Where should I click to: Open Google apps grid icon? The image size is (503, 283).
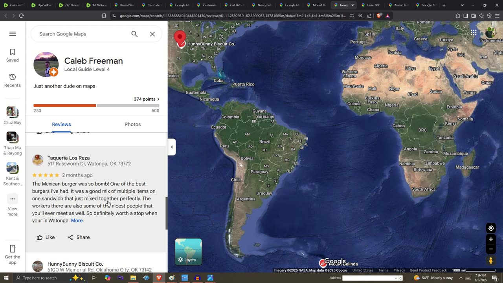[x=474, y=33]
